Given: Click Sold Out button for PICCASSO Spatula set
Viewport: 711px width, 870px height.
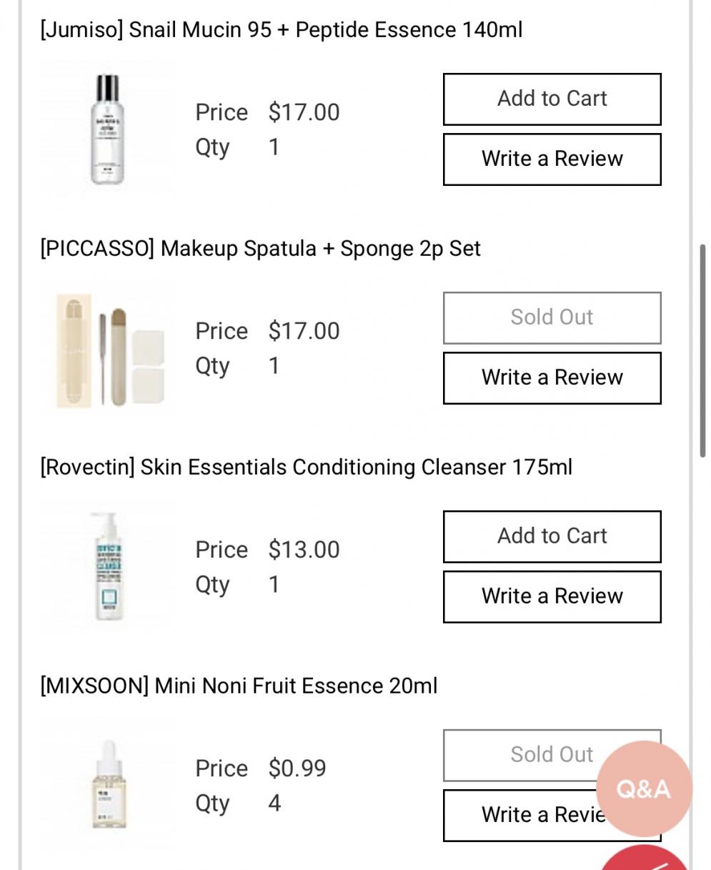Looking at the screenshot, I should pos(552,317).
